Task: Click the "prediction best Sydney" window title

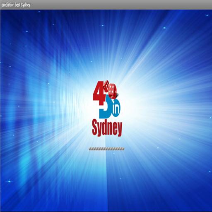Action: click(x=16, y=5)
